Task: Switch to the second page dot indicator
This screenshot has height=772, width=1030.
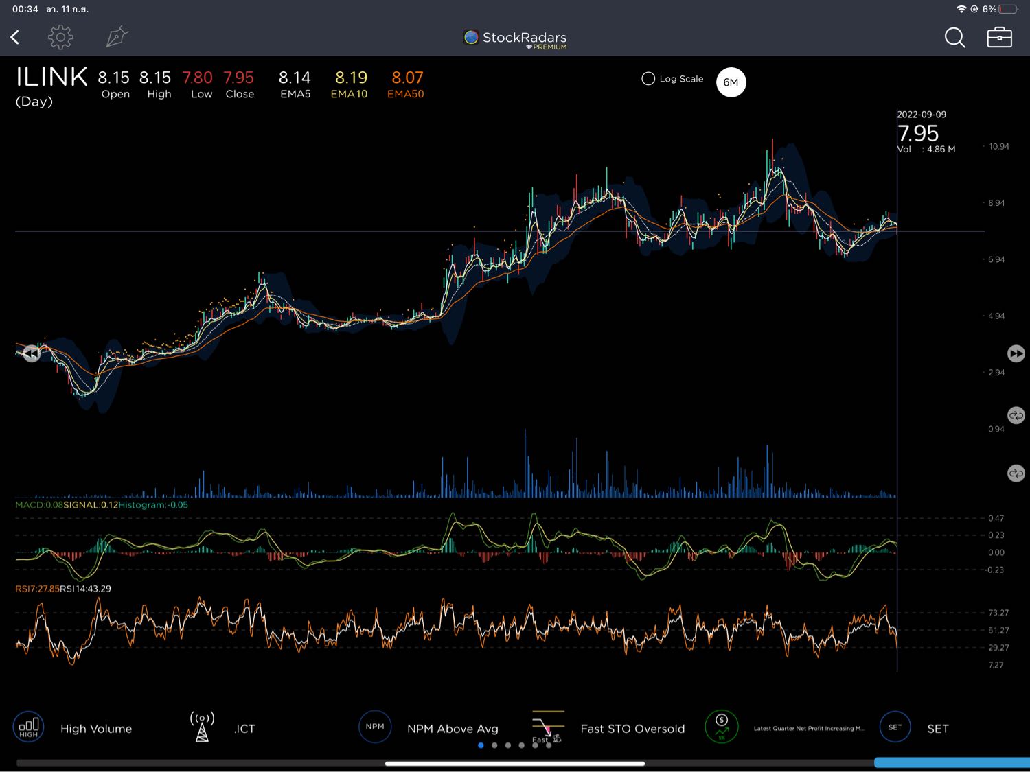Action: (x=494, y=745)
